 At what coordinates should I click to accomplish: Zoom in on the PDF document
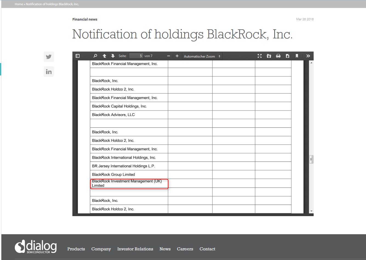[x=177, y=56]
